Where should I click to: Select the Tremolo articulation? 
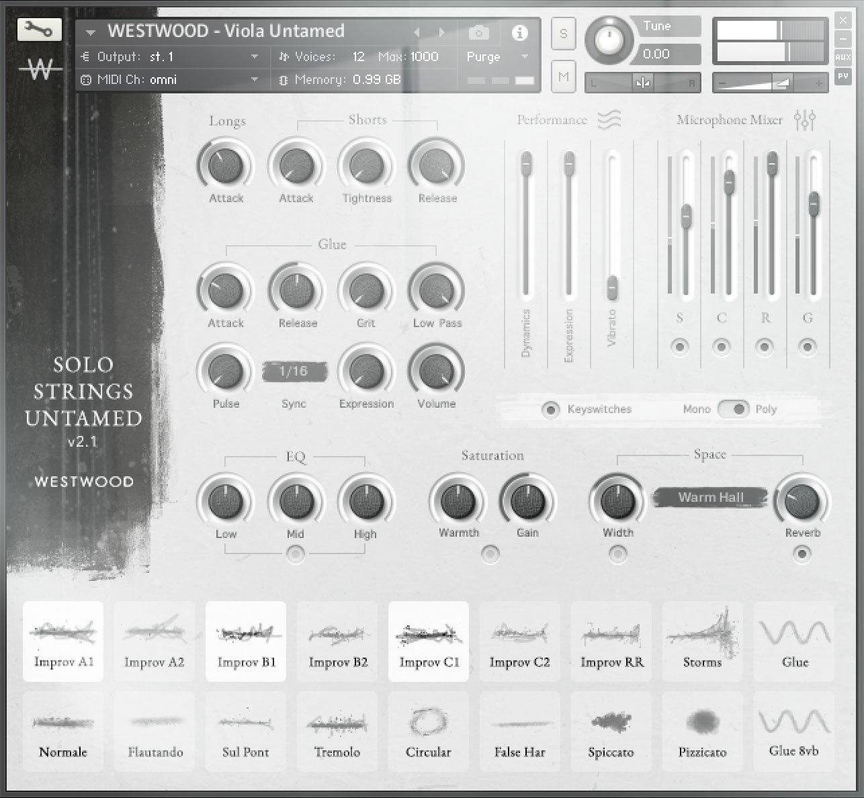337,731
